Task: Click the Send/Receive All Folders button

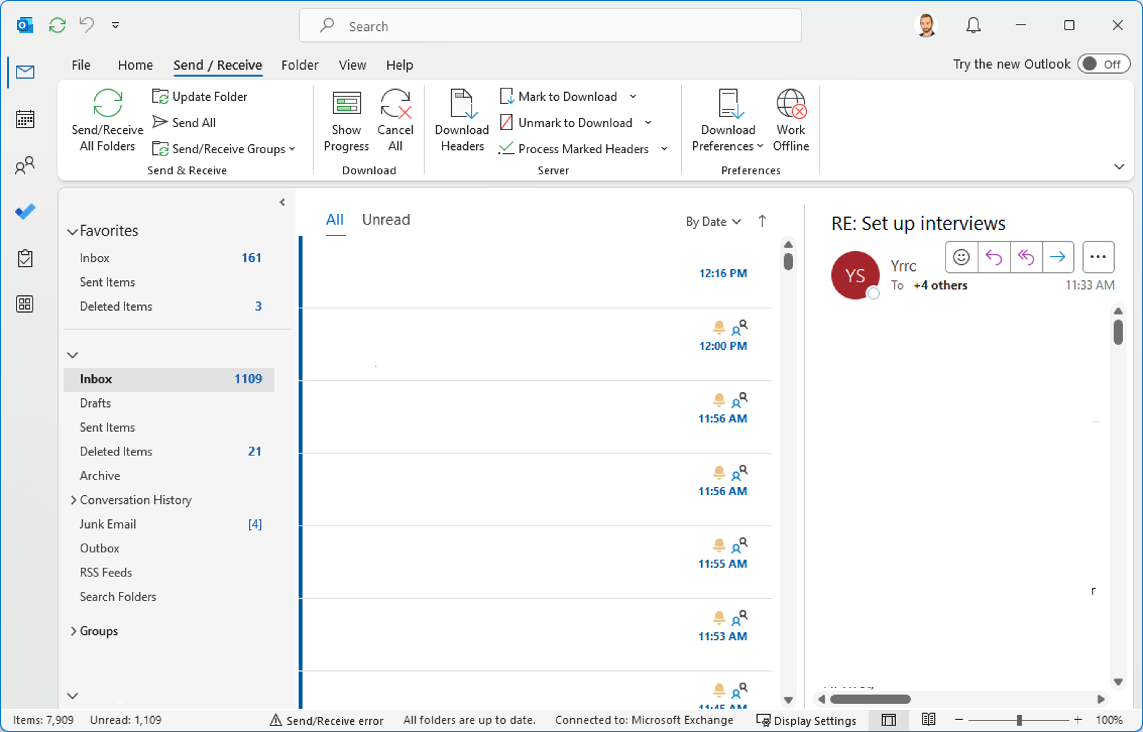Action: [x=107, y=120]
